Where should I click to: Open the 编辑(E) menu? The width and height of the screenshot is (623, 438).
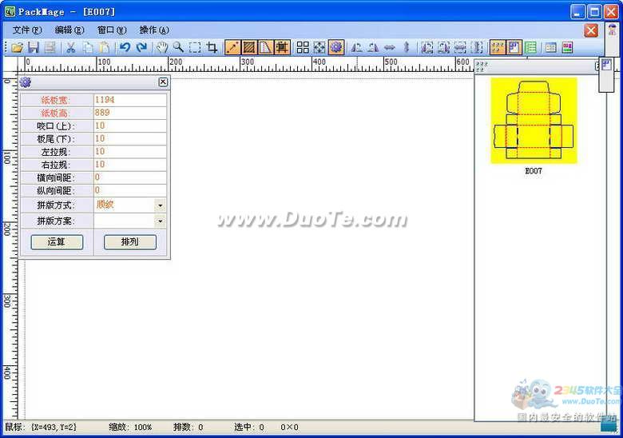69,30
